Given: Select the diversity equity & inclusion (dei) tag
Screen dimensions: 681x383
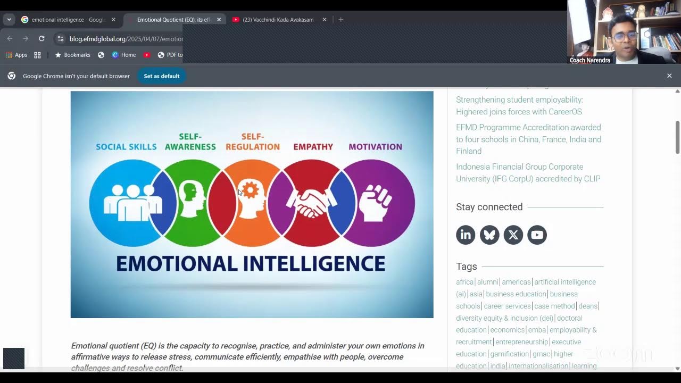Looking at the screenshot, I should [x=504, y=318].
